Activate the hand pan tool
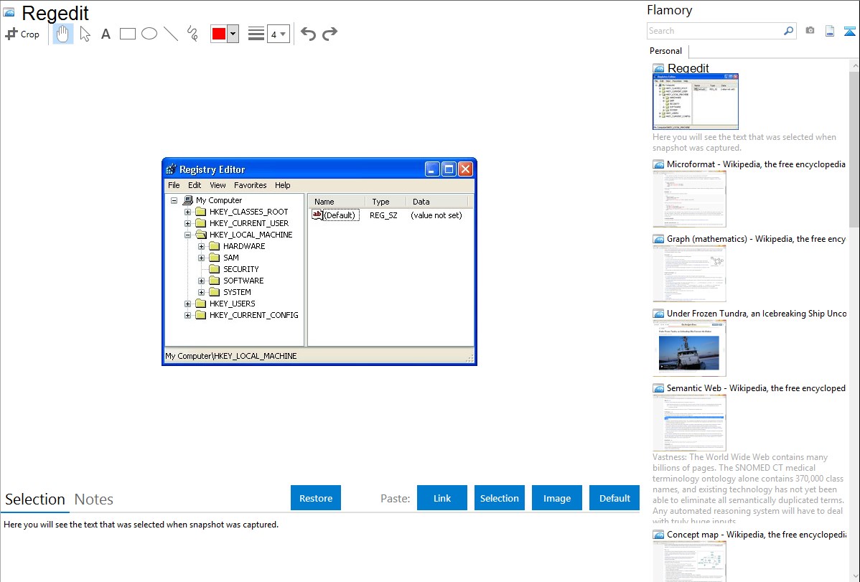Screen dimensions: 860x582 click(x=63, y=34)
